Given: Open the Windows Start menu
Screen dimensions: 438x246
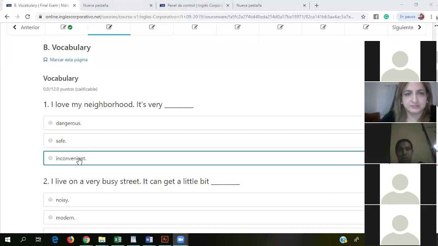Looking at the screenshot, I should coord(8,240).
